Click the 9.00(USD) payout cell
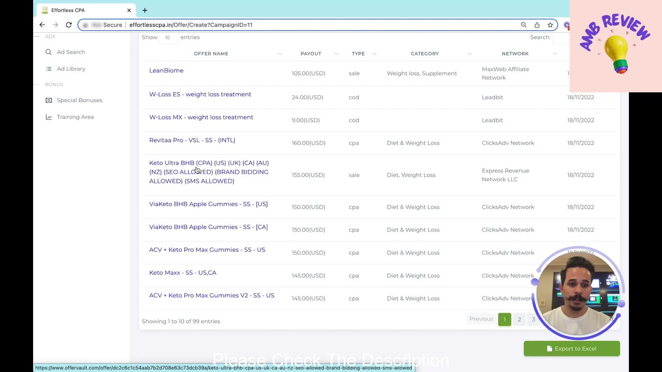This screenshot has width=662, height=372. click(306, 120)
